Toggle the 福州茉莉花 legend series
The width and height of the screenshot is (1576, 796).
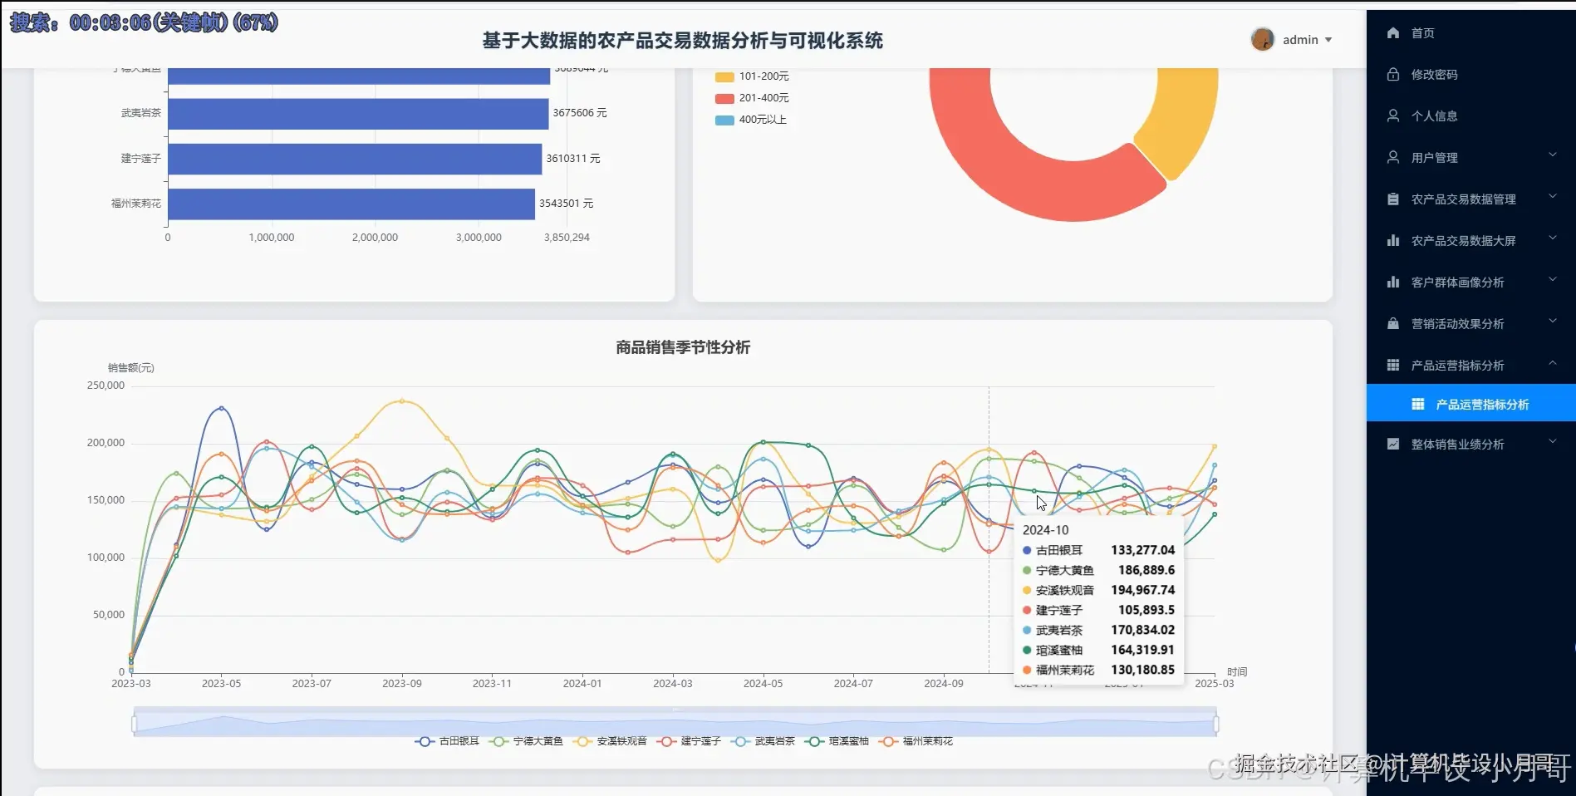916,741
